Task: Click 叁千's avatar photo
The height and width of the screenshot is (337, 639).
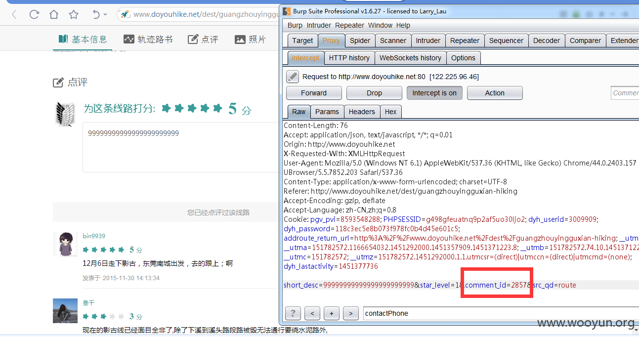Action: click(x=65, y=311)
